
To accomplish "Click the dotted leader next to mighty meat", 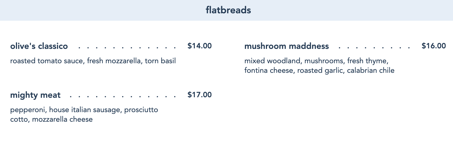I will coord(122,97).
